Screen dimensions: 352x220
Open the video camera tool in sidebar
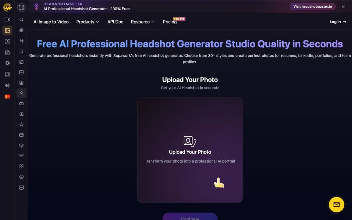(x=7, y=19)
